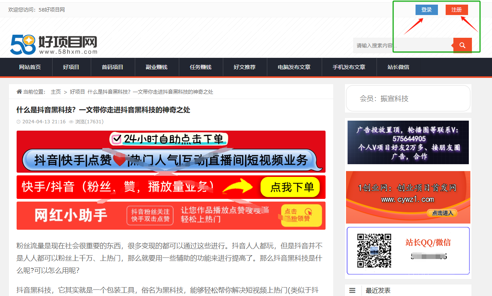The image size is (492, 296).
Task: Click the blue 登录 button
Action: click(427, 10)
